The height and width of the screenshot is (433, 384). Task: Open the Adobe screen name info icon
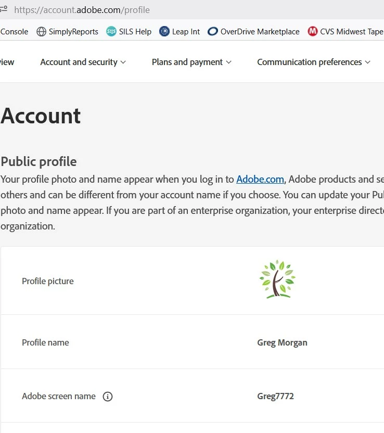pyautogui.click(x=108, y=397)
